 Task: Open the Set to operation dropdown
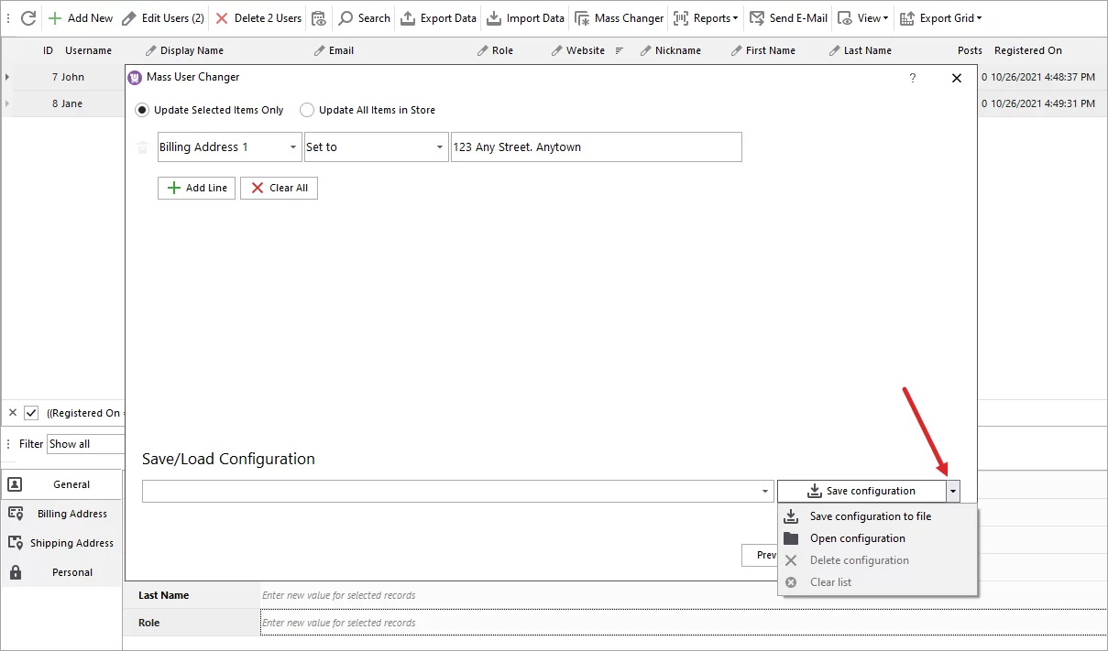click(438, 146)
